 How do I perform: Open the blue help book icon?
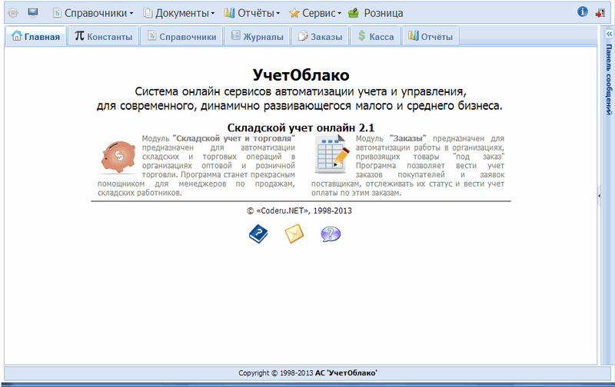point(258,234)
